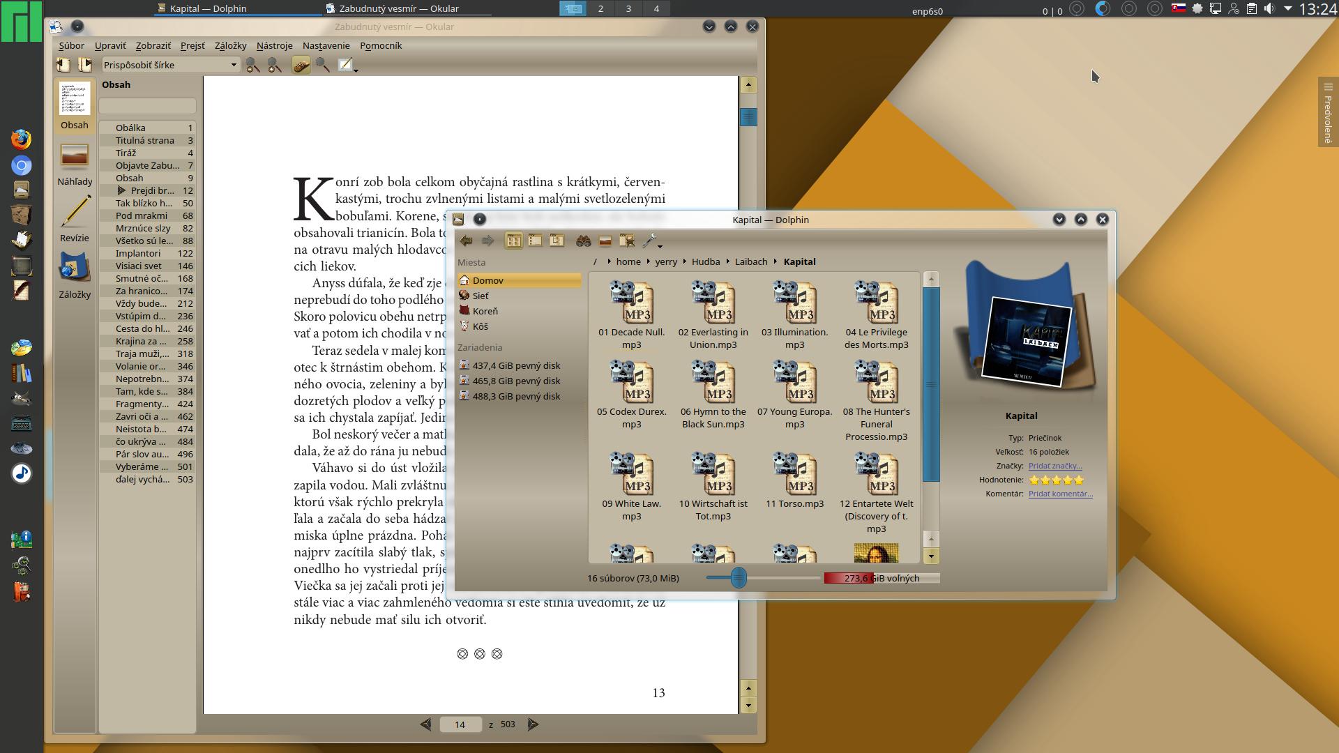This screenshot has width=1339, height=753.
Task: Open the Dolphin control wrench menu
Action: (651, 241)
